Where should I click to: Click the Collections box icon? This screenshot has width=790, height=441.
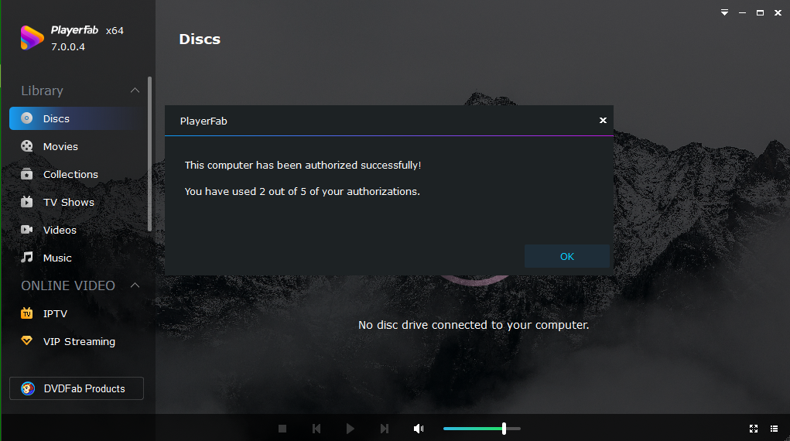[27, 174]
